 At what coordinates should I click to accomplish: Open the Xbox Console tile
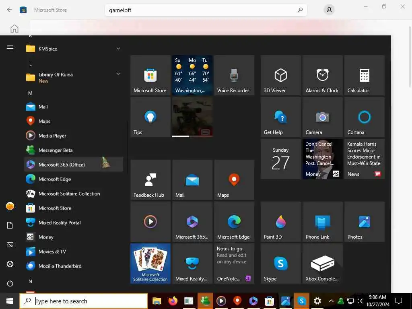click(x=322, y=263)
